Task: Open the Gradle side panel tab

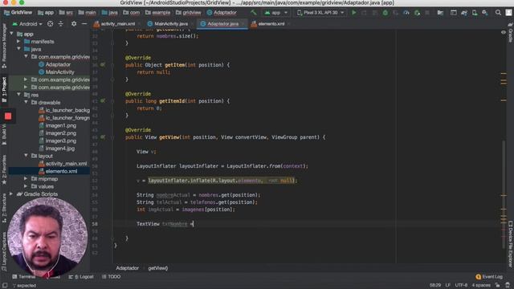Action: [510, 33]
